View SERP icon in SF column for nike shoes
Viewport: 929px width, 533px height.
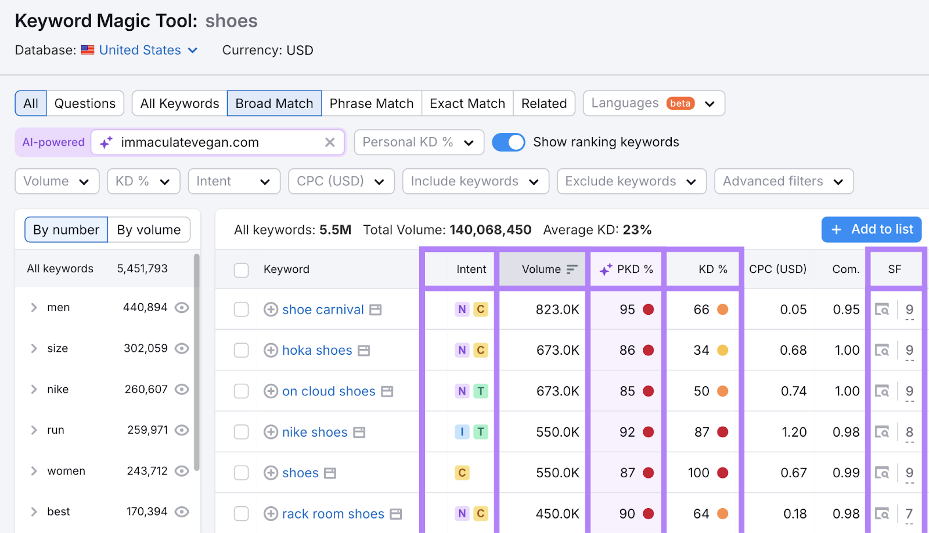(882, 432)
